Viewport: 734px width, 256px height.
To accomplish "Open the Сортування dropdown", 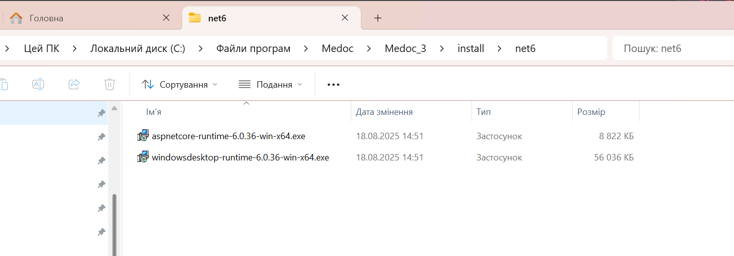I will tap(180, 85).
